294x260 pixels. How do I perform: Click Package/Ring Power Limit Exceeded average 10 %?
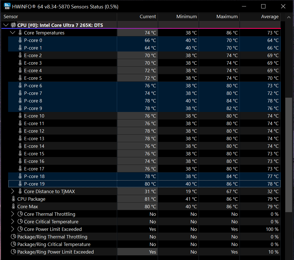coord(273,252)
